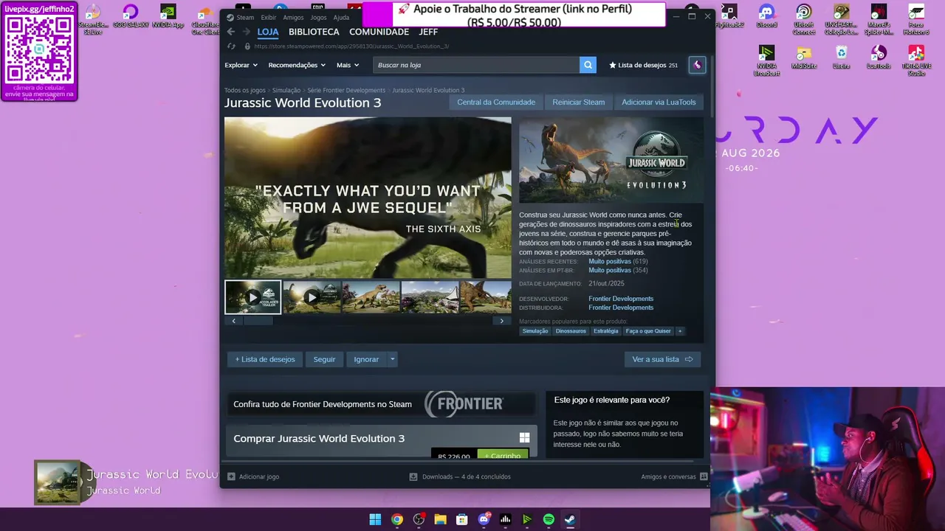View the mountain park screenshot thumbnail
The height and width of the screenshot is (531, 945).
430,297
